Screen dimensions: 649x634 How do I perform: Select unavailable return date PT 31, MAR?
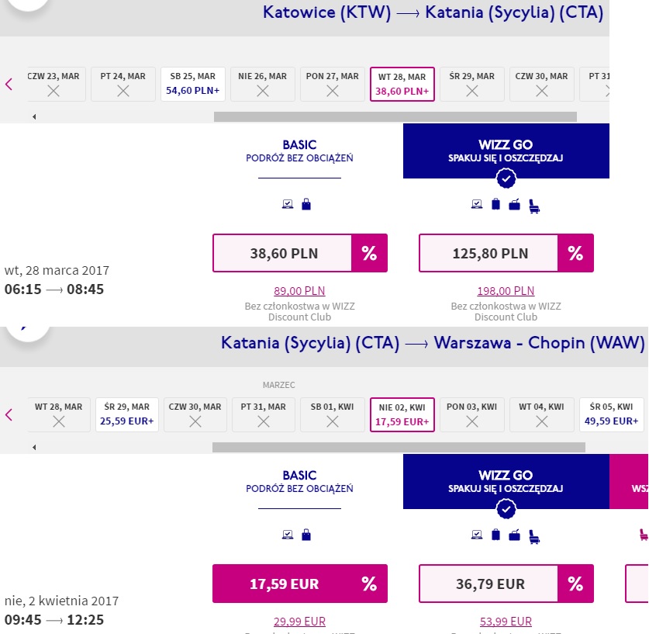pos(263,414)
